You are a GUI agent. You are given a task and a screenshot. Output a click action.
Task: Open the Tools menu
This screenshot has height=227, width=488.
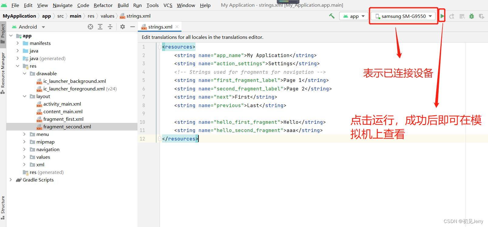point(153,5)
